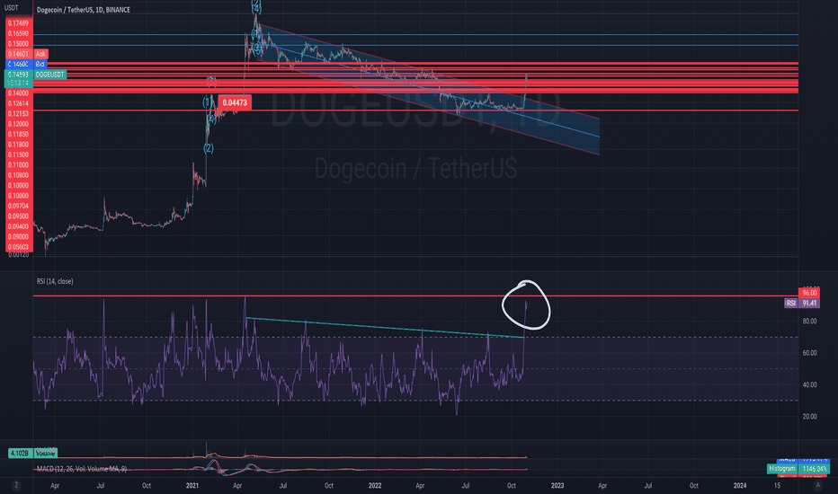
Task: Select the red 0.04473 price annotation
Action: click(x=235, y=102)
